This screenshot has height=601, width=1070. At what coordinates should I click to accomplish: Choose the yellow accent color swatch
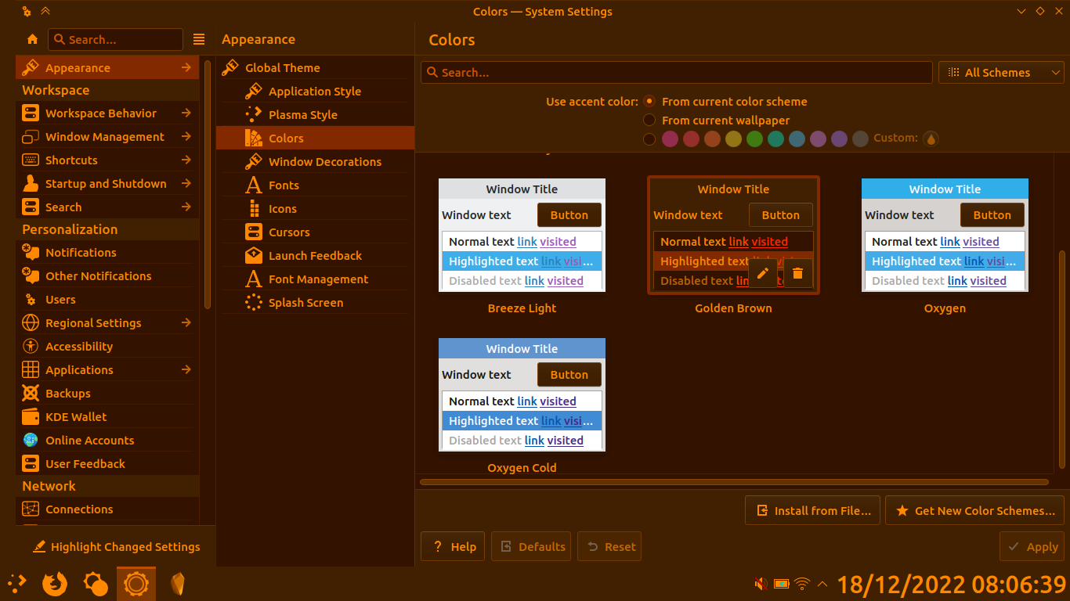coord(733,139)
